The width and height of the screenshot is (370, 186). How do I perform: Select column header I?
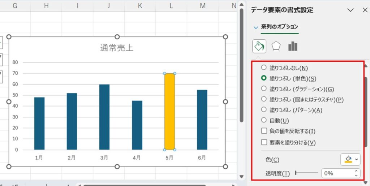point(77,6)
